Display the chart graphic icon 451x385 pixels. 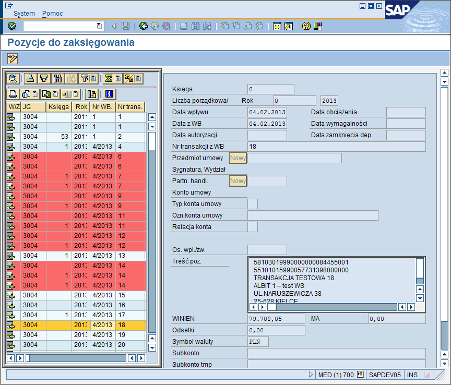pyautogui.click(x=91, y=94)
